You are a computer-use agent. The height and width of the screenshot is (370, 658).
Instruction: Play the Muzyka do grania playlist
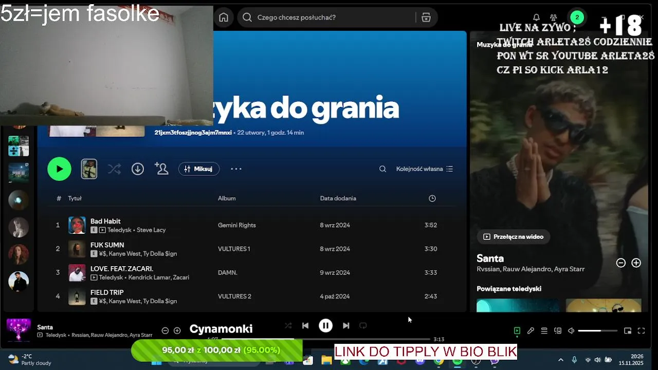(59, 169)
